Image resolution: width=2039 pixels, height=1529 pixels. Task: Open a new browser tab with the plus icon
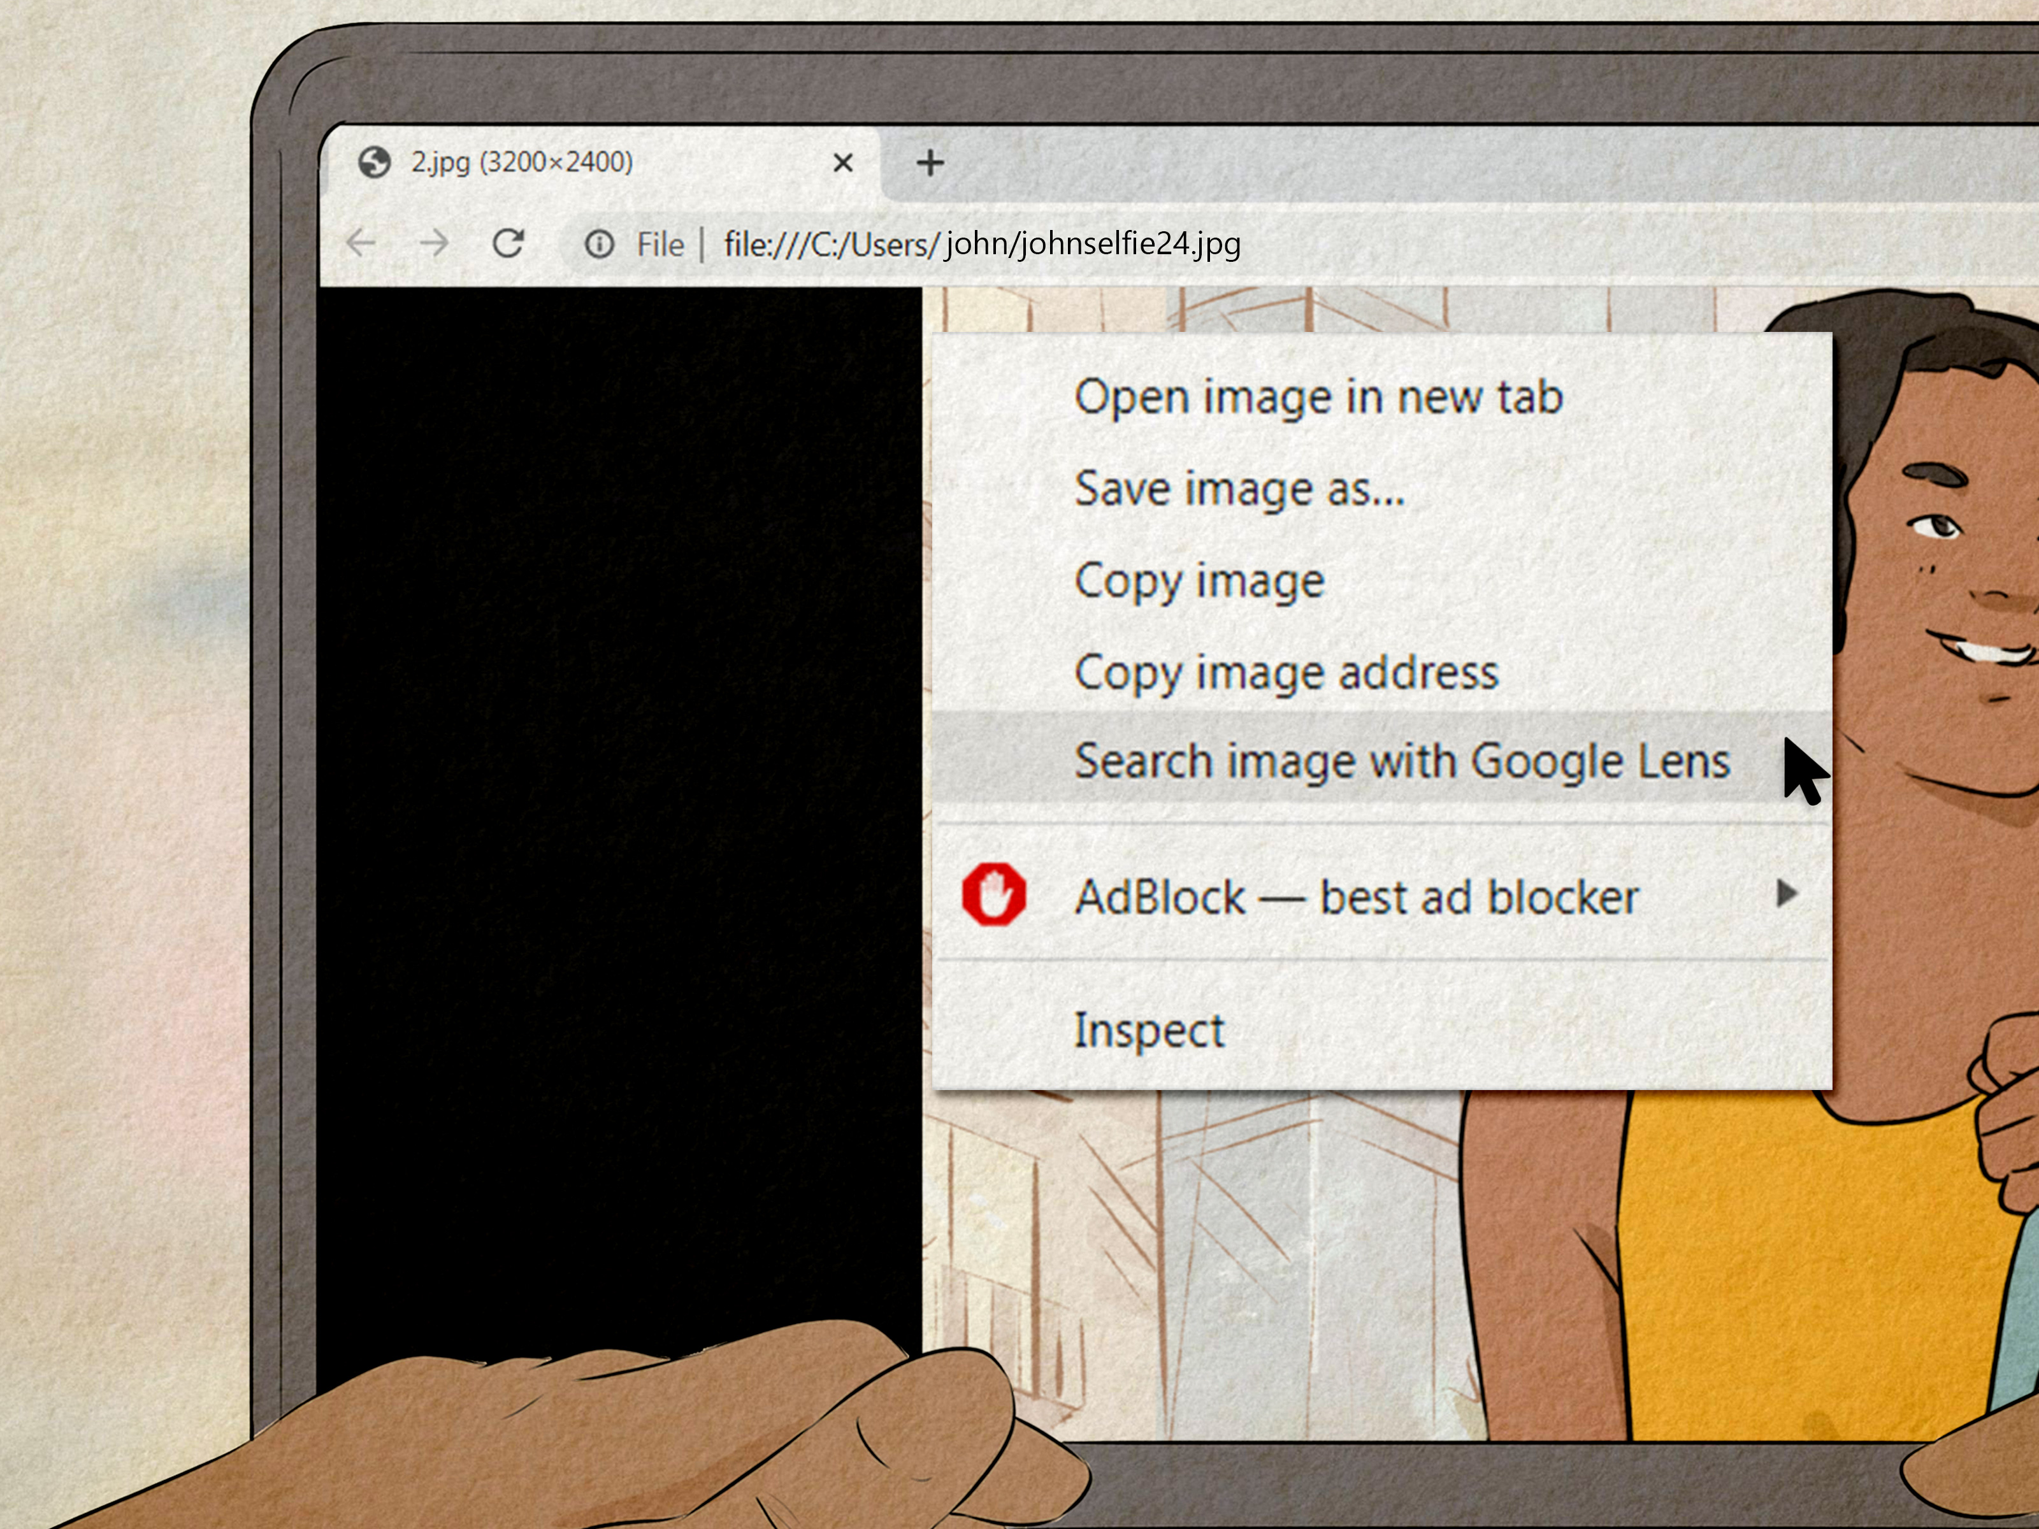pyautogui.click(x=930, y=162)
